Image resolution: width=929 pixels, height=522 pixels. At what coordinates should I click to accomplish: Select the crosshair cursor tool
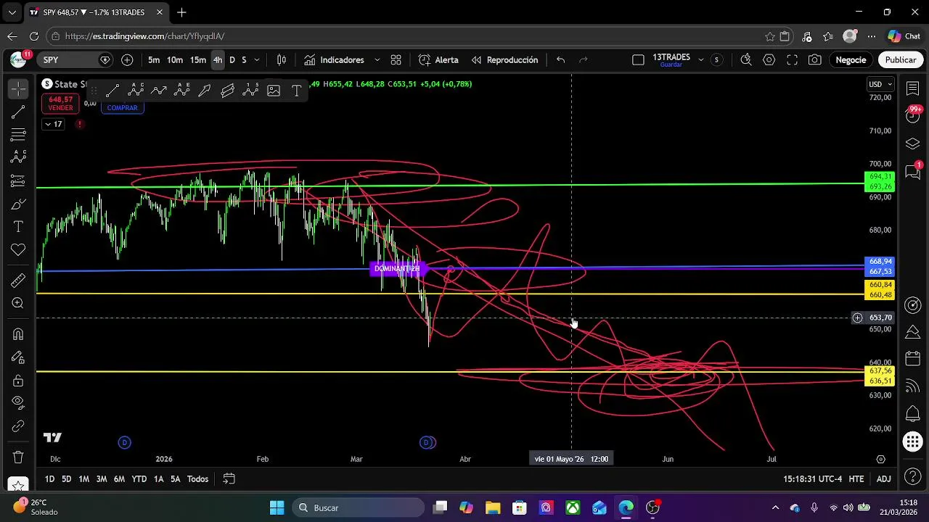coord(18,88)
